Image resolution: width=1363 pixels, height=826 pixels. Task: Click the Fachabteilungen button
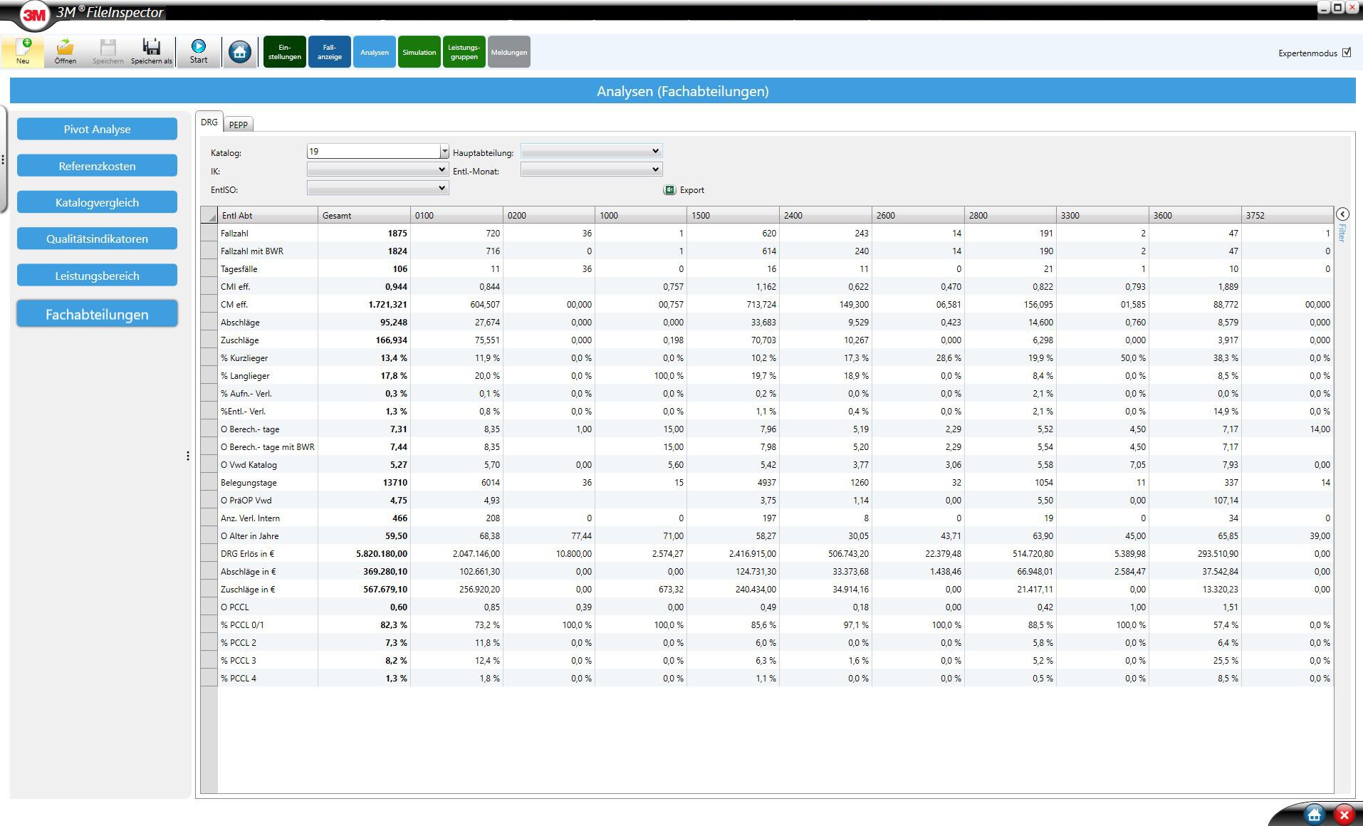point(97,314)
